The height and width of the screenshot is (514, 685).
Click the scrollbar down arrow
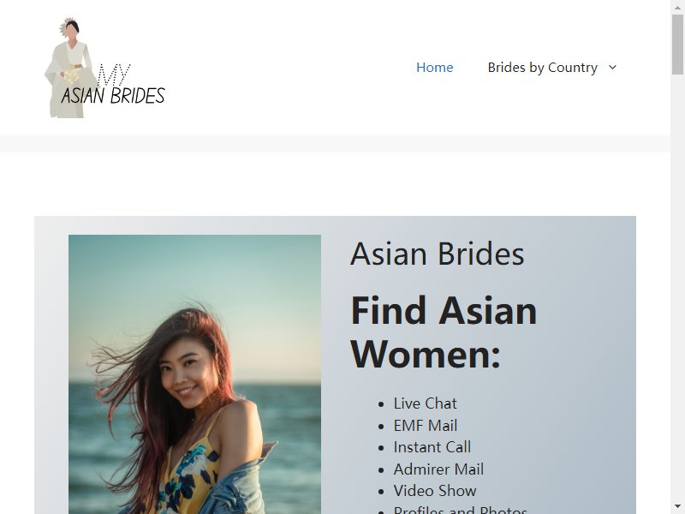(x=677, y=507)
